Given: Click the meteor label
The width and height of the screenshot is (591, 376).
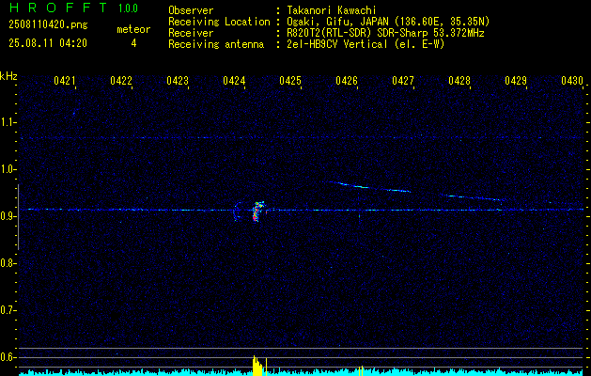Looking at the screenshot, I should 133,29.
